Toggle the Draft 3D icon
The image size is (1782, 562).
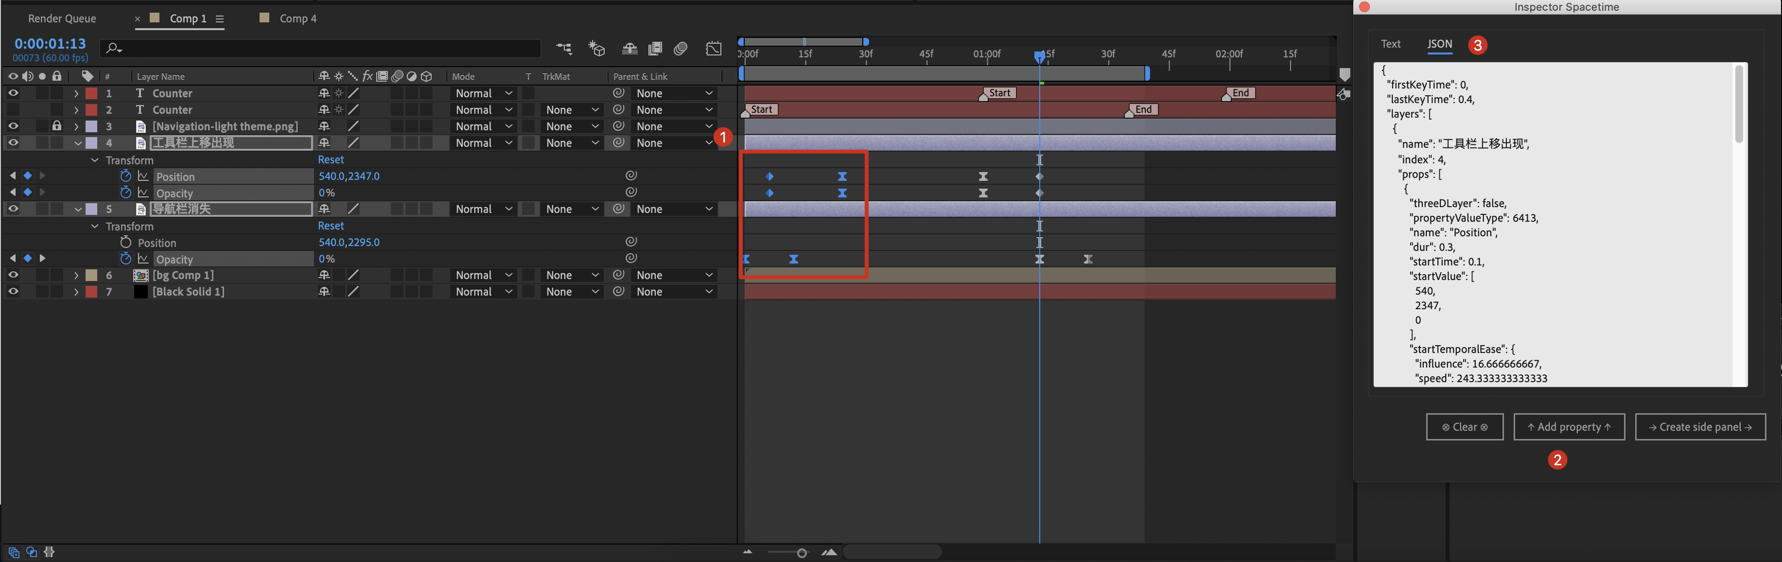(x=596, y=49)
